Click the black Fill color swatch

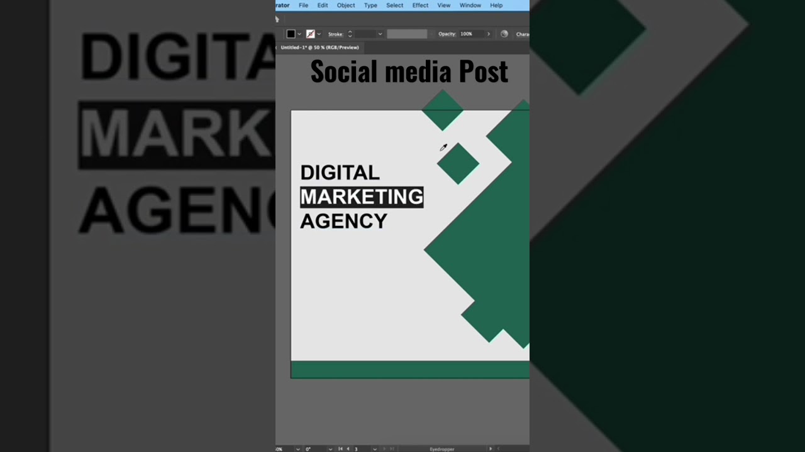291,34
